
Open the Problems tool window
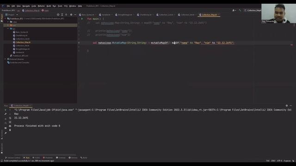pyautogui.click(x=48, y=158)
